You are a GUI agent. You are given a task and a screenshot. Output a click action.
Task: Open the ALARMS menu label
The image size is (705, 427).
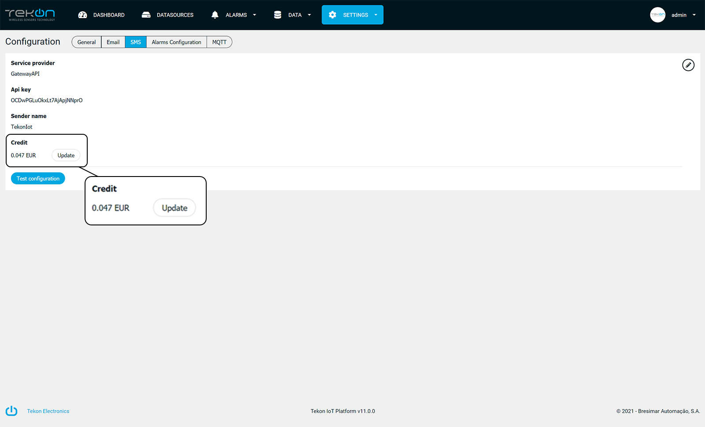236,15
